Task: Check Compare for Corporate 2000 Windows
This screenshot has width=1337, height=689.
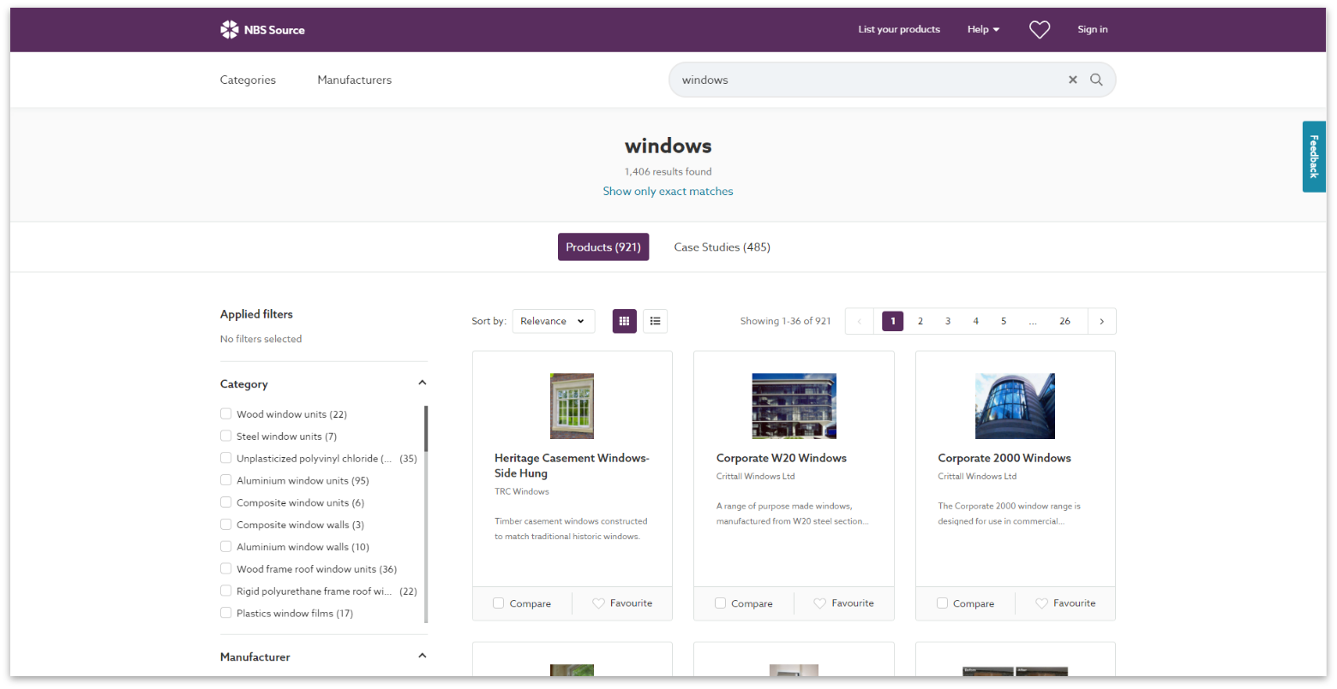Action: click(942, 603)
